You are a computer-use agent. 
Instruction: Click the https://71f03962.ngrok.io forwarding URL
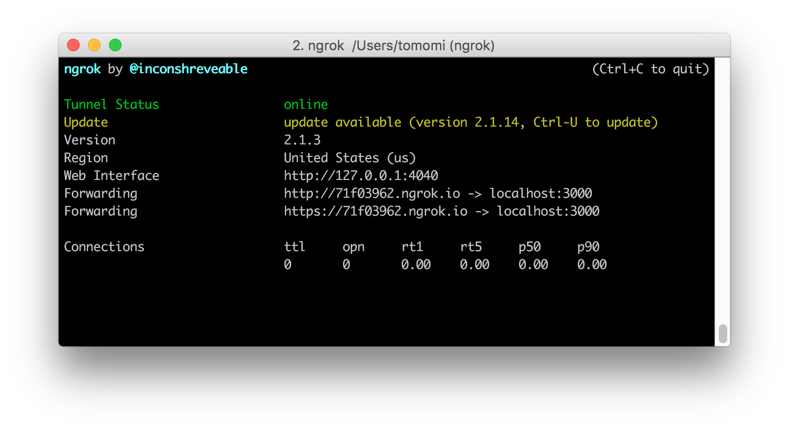click(x=376, y=211)
